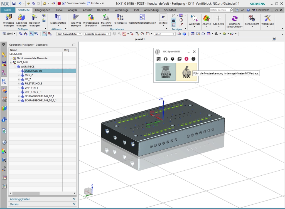The height and width of the screenshot is (209, 285).
Task: Click Operation erzeugen icon
Action: click(34, 18)
